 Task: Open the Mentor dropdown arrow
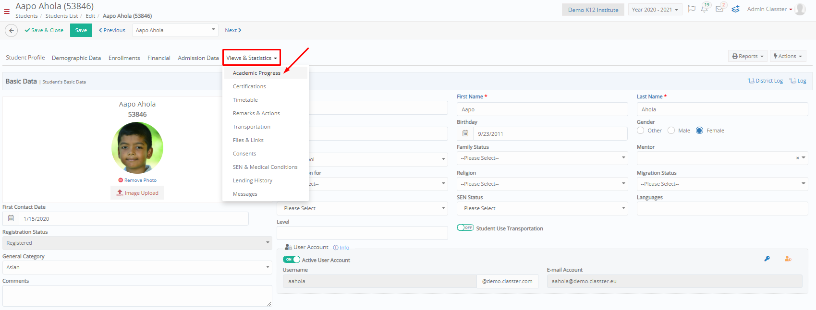(x=804, y=158)
